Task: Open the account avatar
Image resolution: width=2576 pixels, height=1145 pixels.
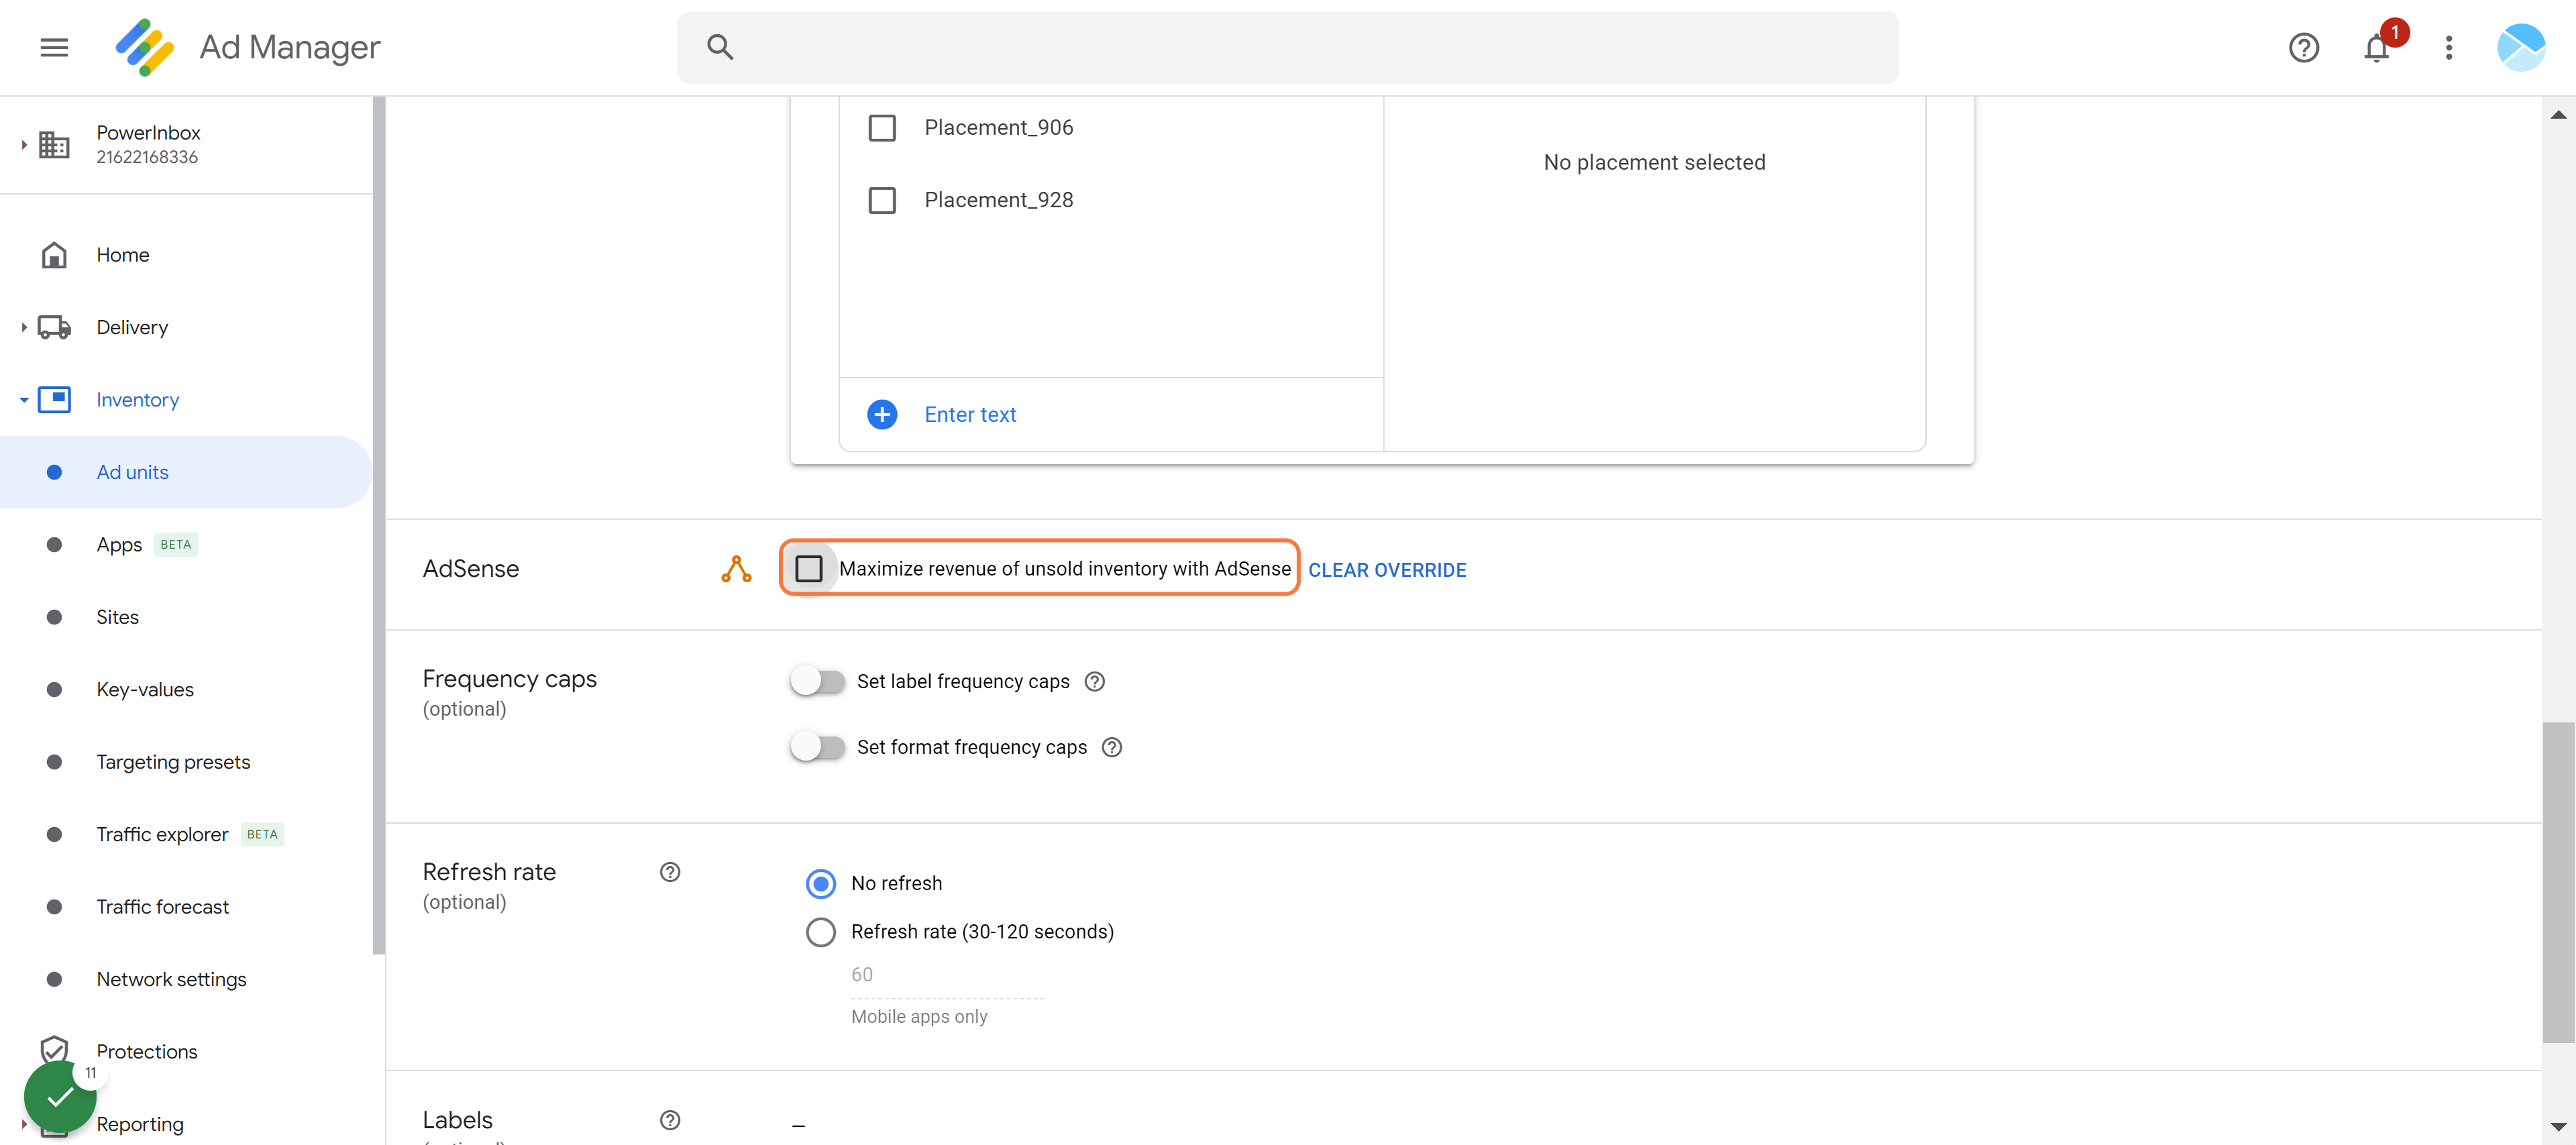Action: coord(2520,47)
